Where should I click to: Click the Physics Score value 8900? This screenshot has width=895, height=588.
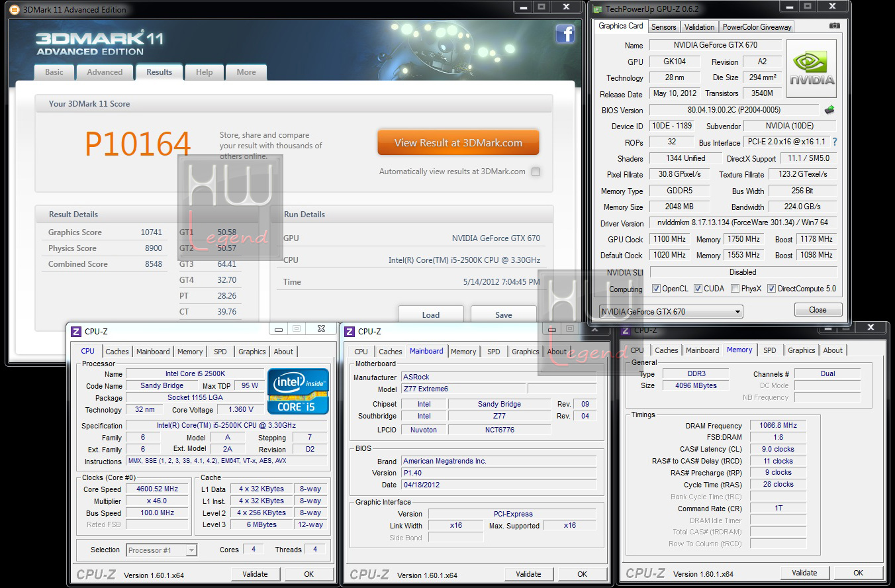tap(154, 248)
